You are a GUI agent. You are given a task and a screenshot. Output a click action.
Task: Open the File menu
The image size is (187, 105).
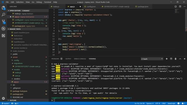[7, 2]
